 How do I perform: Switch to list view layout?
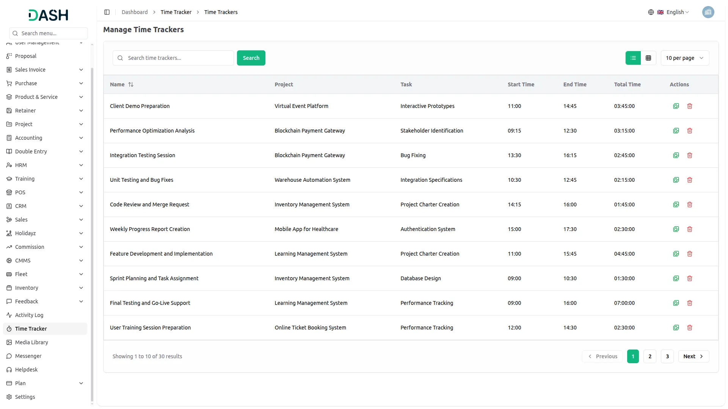click(x=633, y=58)
